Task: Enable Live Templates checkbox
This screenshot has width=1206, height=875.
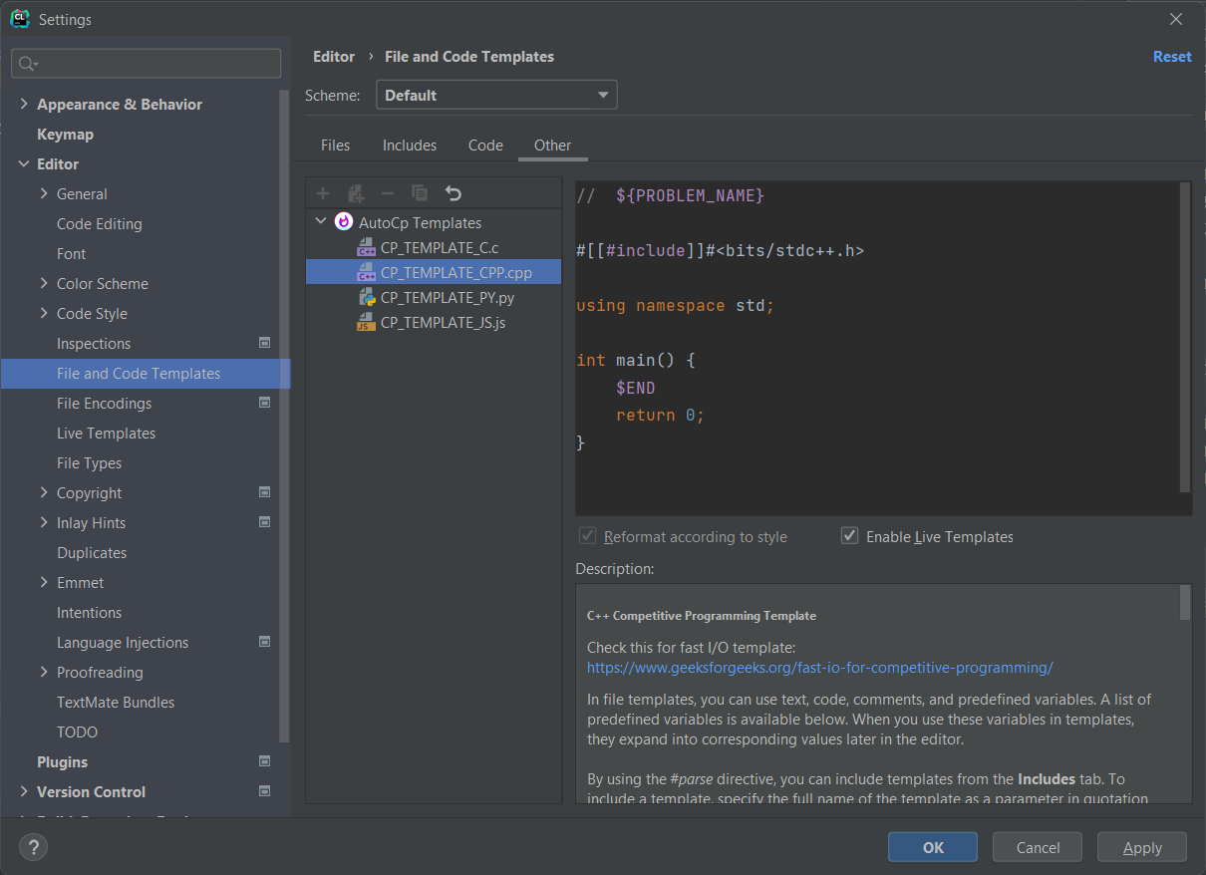Action: tap(849, 535)
